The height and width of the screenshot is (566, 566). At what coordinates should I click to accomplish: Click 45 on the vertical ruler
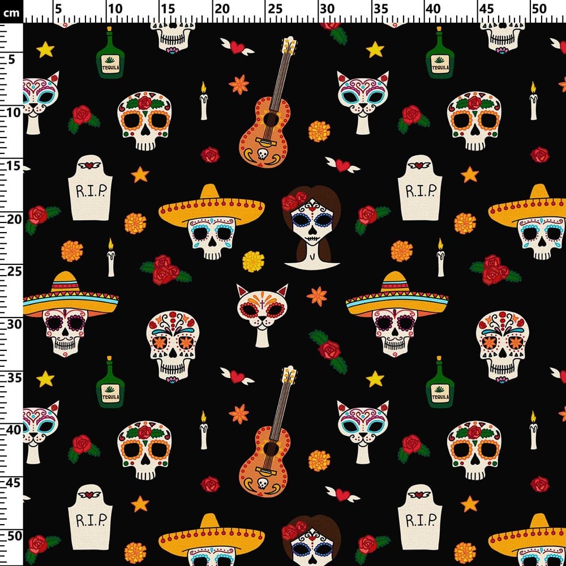14,483
